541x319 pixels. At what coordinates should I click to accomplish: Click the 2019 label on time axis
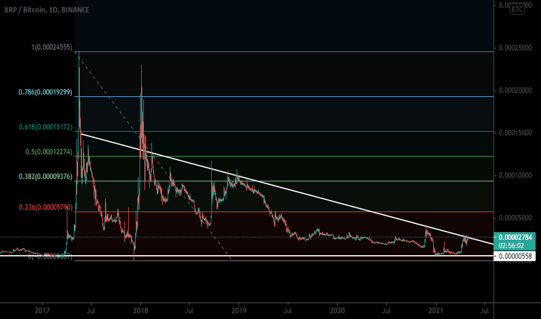click(x=239, y=311)
